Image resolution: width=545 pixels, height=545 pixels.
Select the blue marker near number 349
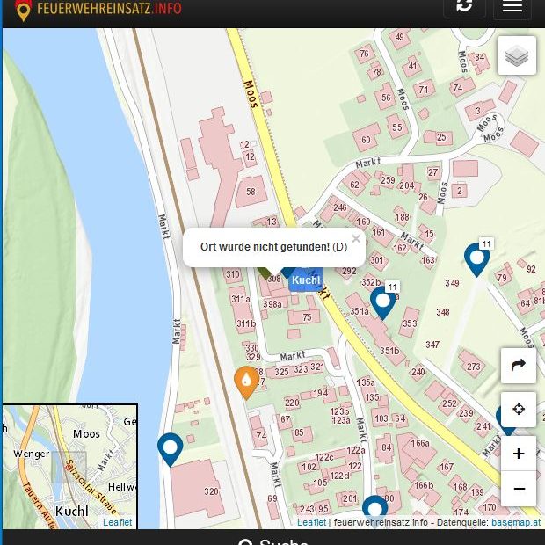[476, 259]
